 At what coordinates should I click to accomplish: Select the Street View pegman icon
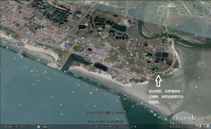pyautogui.click(x=203, y=35)
